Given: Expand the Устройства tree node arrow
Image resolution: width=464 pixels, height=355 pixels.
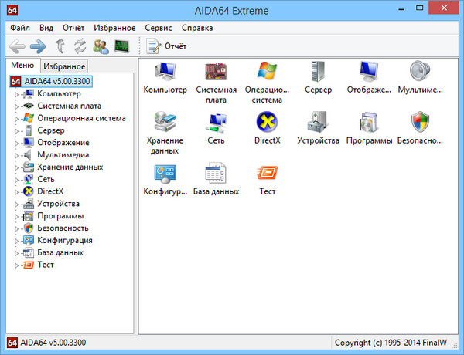Looking at the screenshot, I should pos(17,204).
